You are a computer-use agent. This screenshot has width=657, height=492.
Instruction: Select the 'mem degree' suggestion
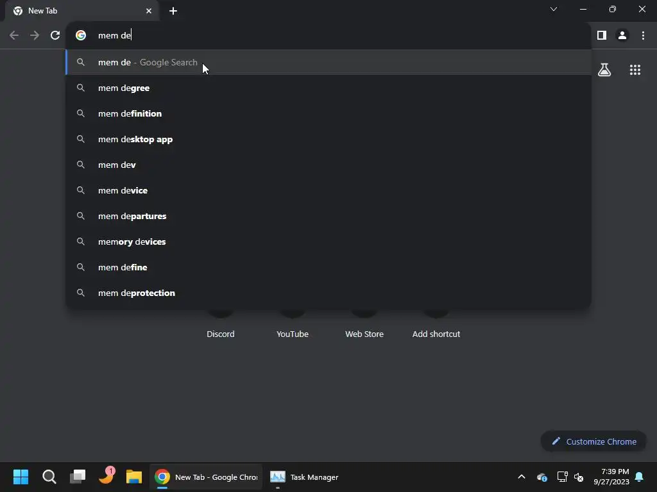328,88
